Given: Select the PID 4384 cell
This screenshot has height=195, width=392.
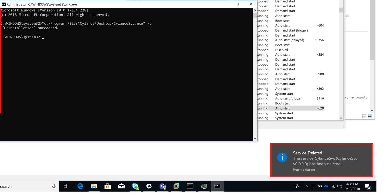Looking at the screenshot, I should tap(320, 55).
